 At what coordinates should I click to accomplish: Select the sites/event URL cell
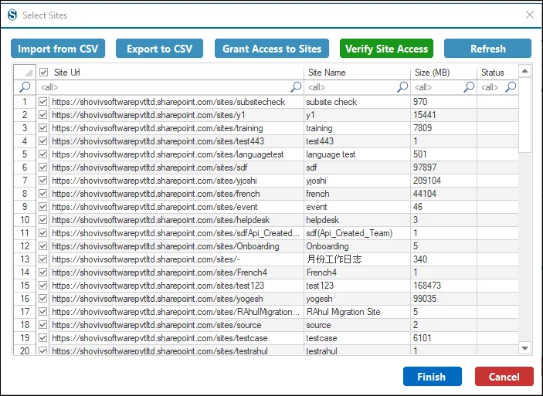177,207
